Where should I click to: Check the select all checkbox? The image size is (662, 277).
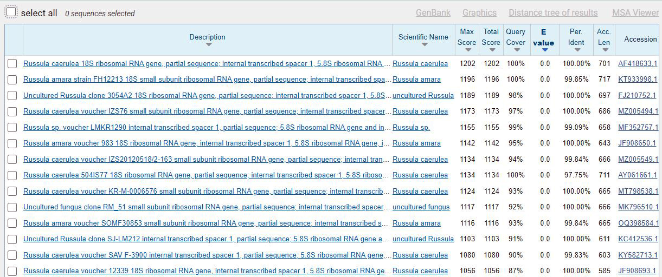pos(11,12)
